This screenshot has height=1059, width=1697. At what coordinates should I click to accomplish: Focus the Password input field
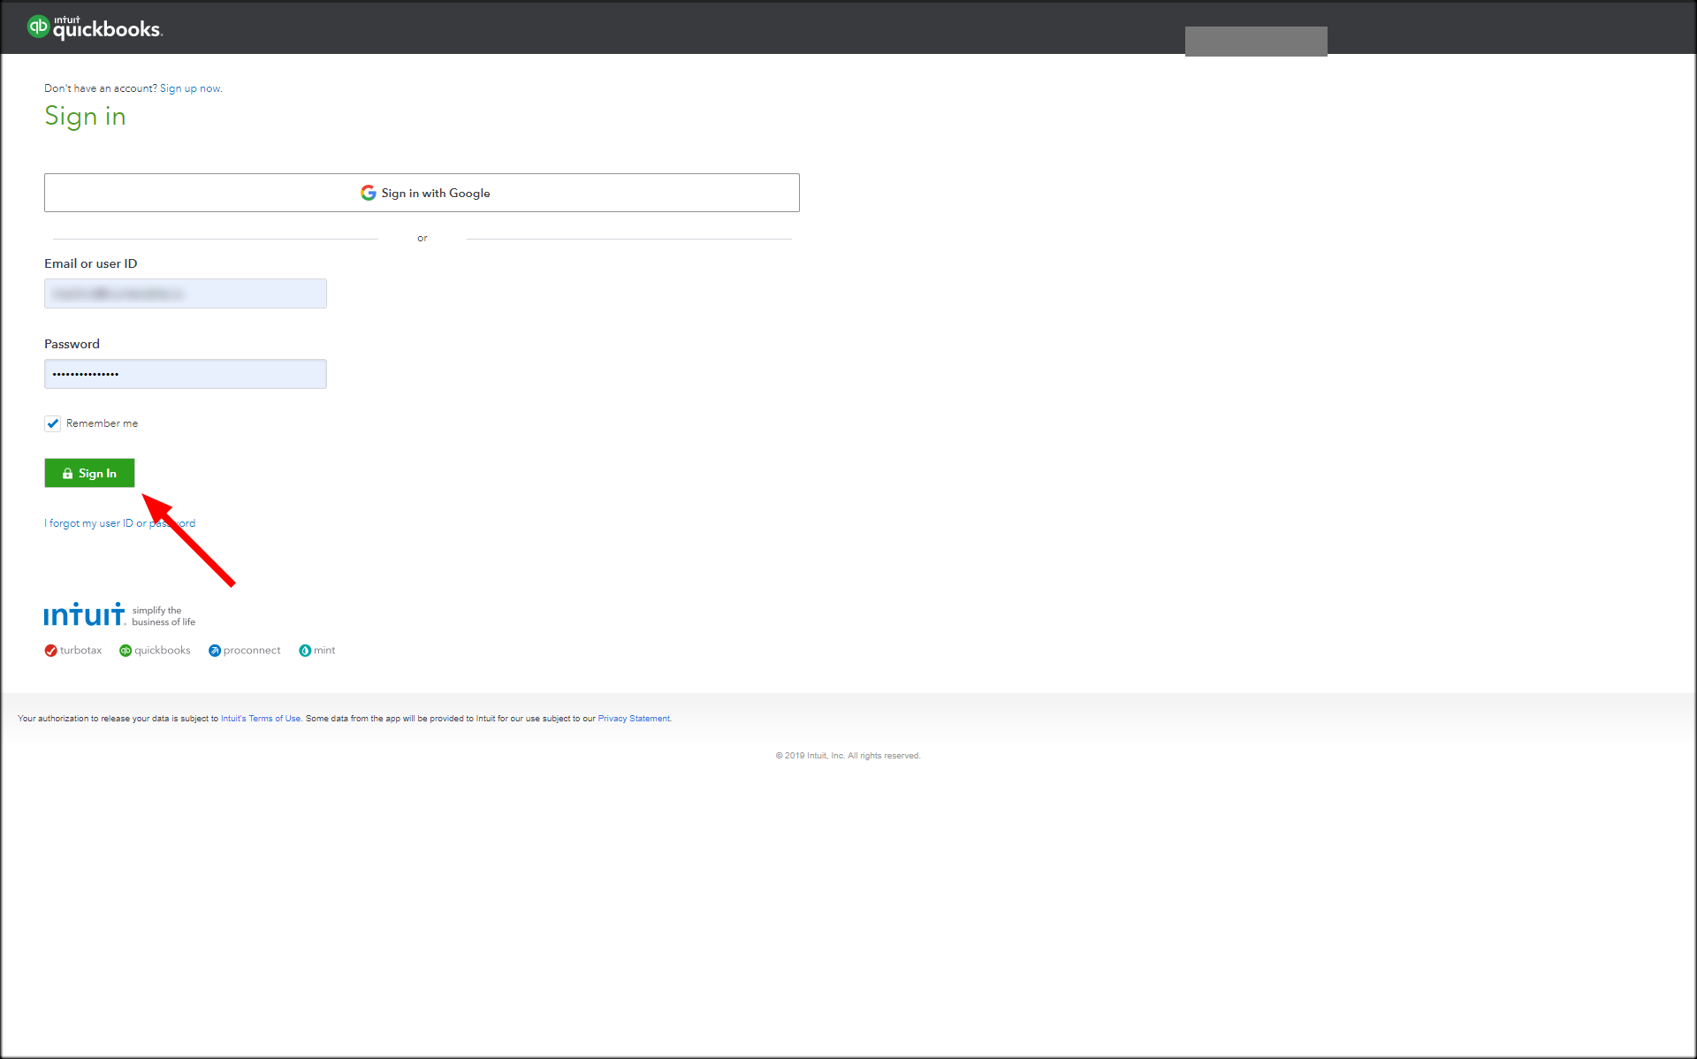186,374
